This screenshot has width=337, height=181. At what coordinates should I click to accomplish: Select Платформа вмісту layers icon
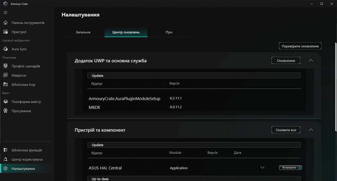pos(5,102)
